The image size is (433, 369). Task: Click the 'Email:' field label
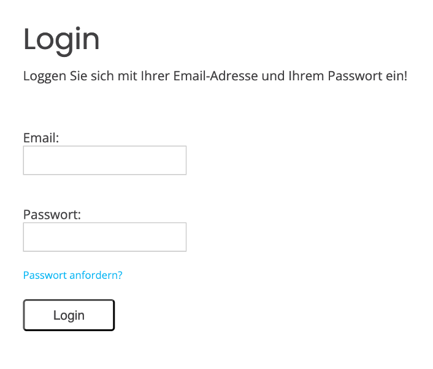(x=41, y=138)
